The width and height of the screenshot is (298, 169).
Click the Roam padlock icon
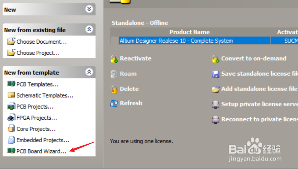tap(114, 74)
